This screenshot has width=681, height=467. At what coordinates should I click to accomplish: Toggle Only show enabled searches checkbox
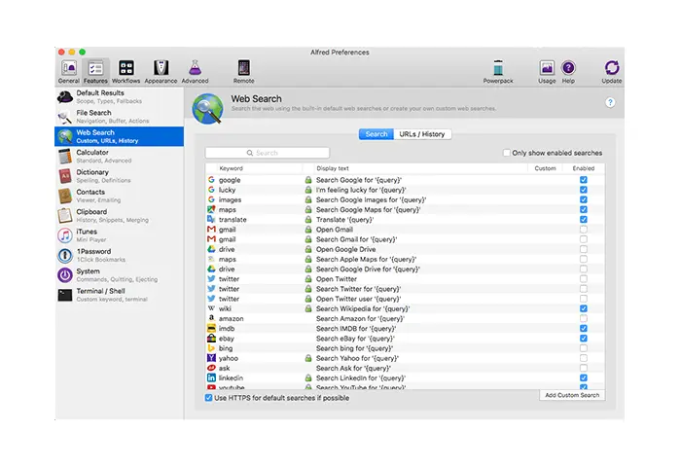point(506,153)
